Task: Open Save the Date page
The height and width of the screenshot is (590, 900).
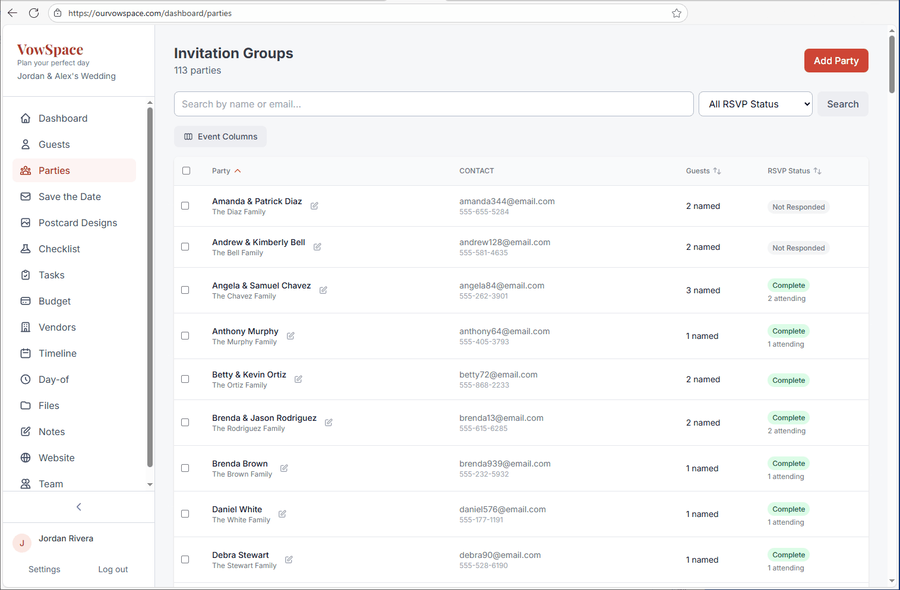Action: pos(70,196)
